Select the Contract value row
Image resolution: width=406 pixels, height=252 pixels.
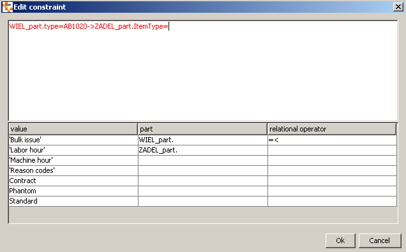[73, 181]
